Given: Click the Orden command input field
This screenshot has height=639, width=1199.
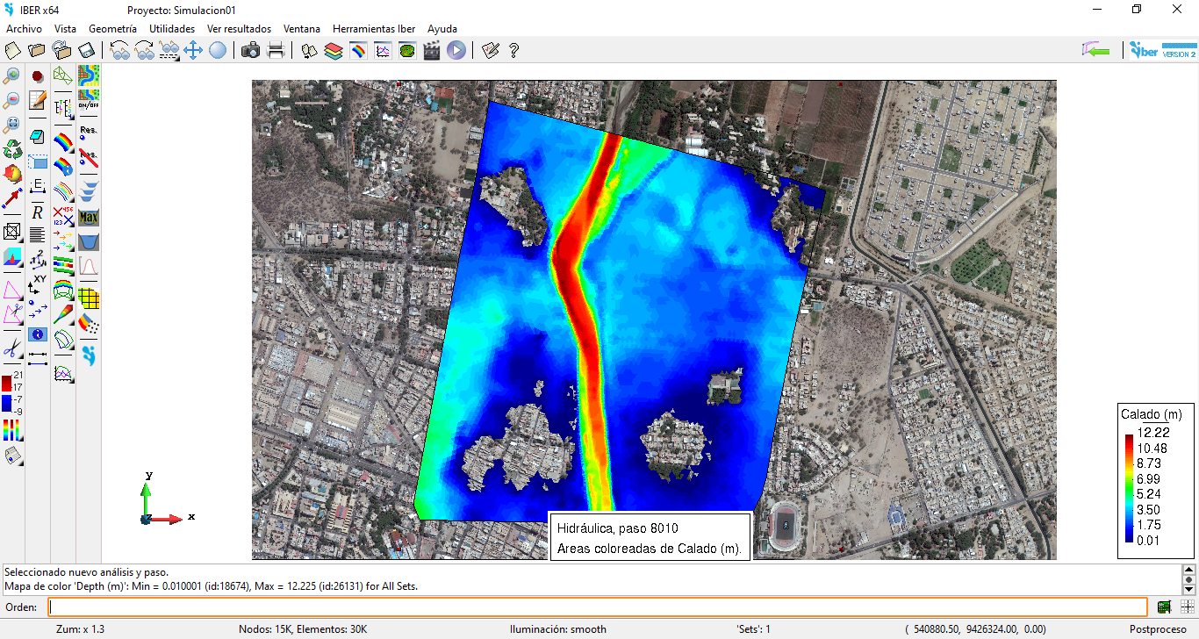Looking at the screenshot, I should tap(597, 607).
